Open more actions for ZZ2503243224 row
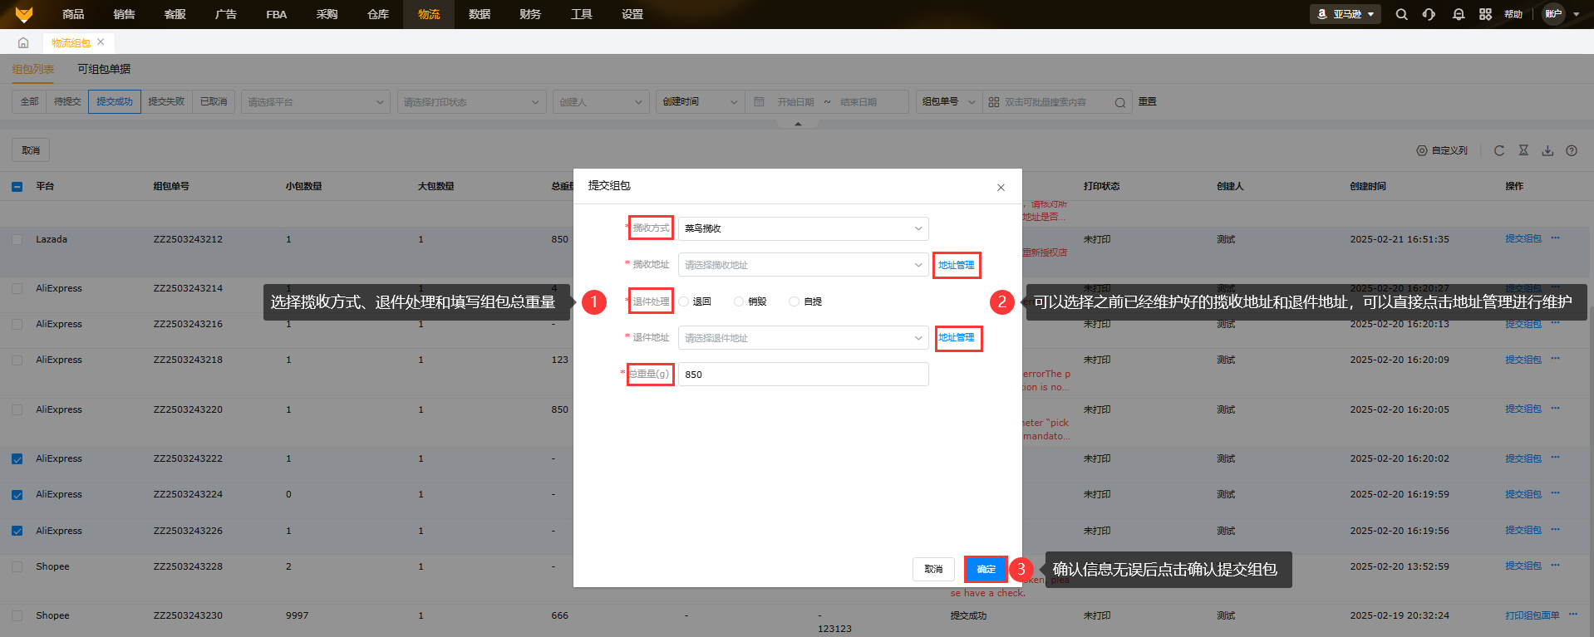 (x=1555, y=493)
